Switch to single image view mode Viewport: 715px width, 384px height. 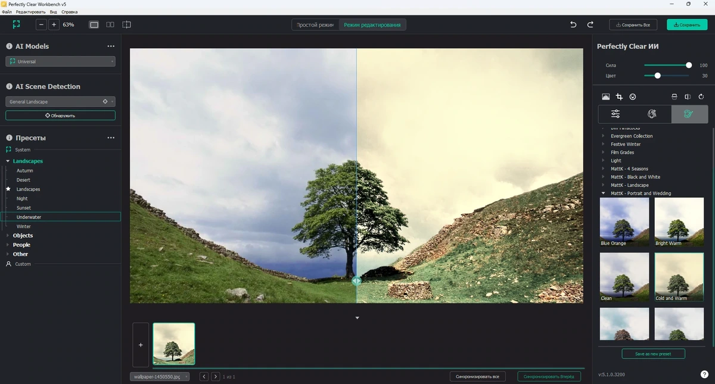click(94, 24)
